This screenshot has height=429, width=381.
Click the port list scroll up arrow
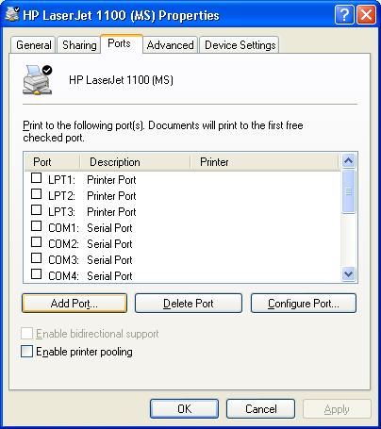tap(348, 161)
